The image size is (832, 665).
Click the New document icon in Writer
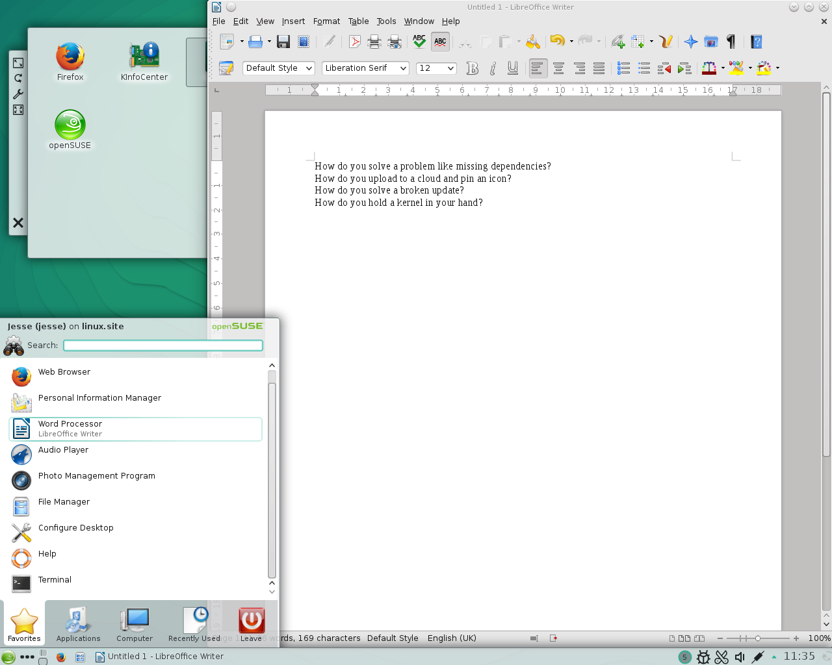coord(227,42)
